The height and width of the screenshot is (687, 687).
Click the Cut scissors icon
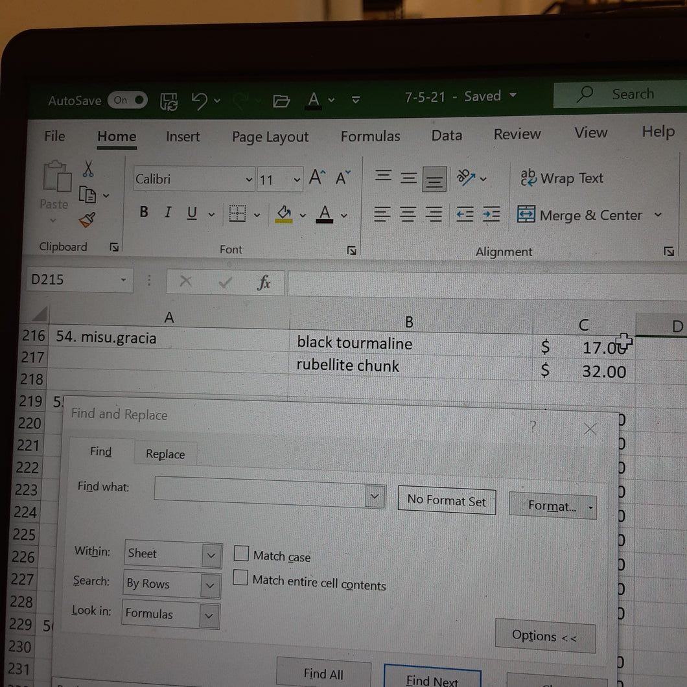pos(88,169)
